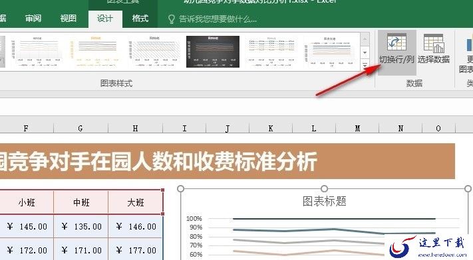The image size is (473, 260).
Task: Open the 审阅 (Review) tab
Action: 33,19
